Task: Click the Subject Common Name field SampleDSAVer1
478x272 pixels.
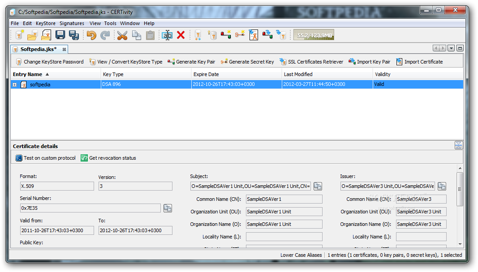Action: point(284,199)
